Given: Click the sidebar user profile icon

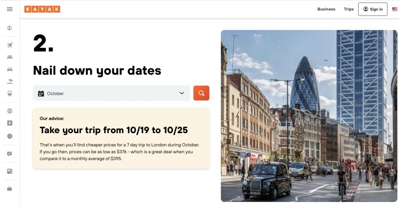Looking at the screenshot, I should 9,28.
